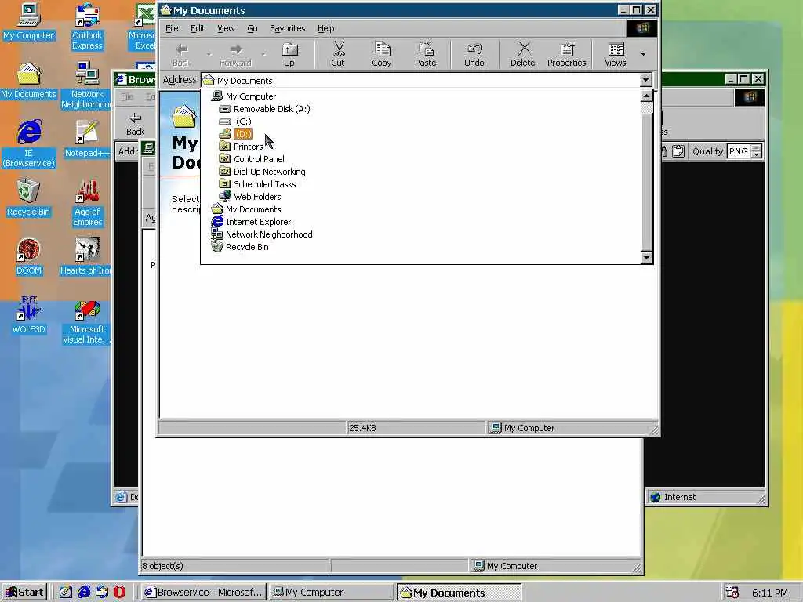
Task: Select WOLF3D desktop shortcut
Action: pos(29,315)
